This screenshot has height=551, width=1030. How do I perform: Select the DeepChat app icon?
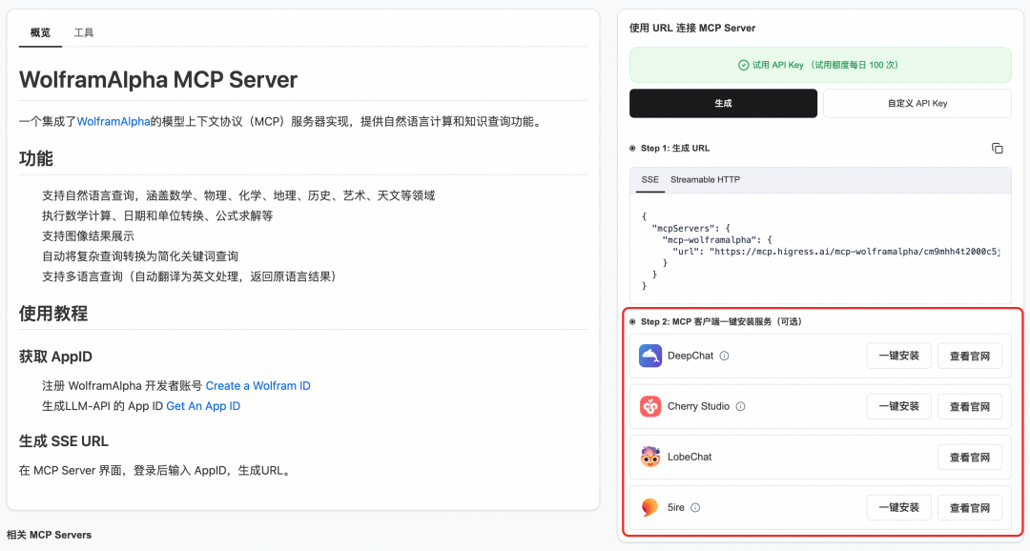click(x=649, y=356)
